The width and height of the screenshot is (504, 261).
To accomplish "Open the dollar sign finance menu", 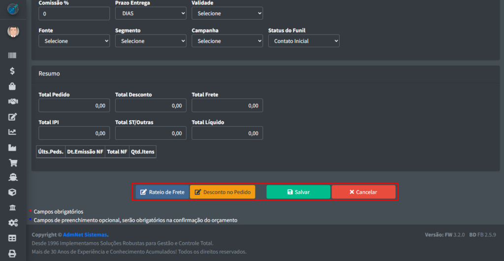I will (x=12, y=71).
